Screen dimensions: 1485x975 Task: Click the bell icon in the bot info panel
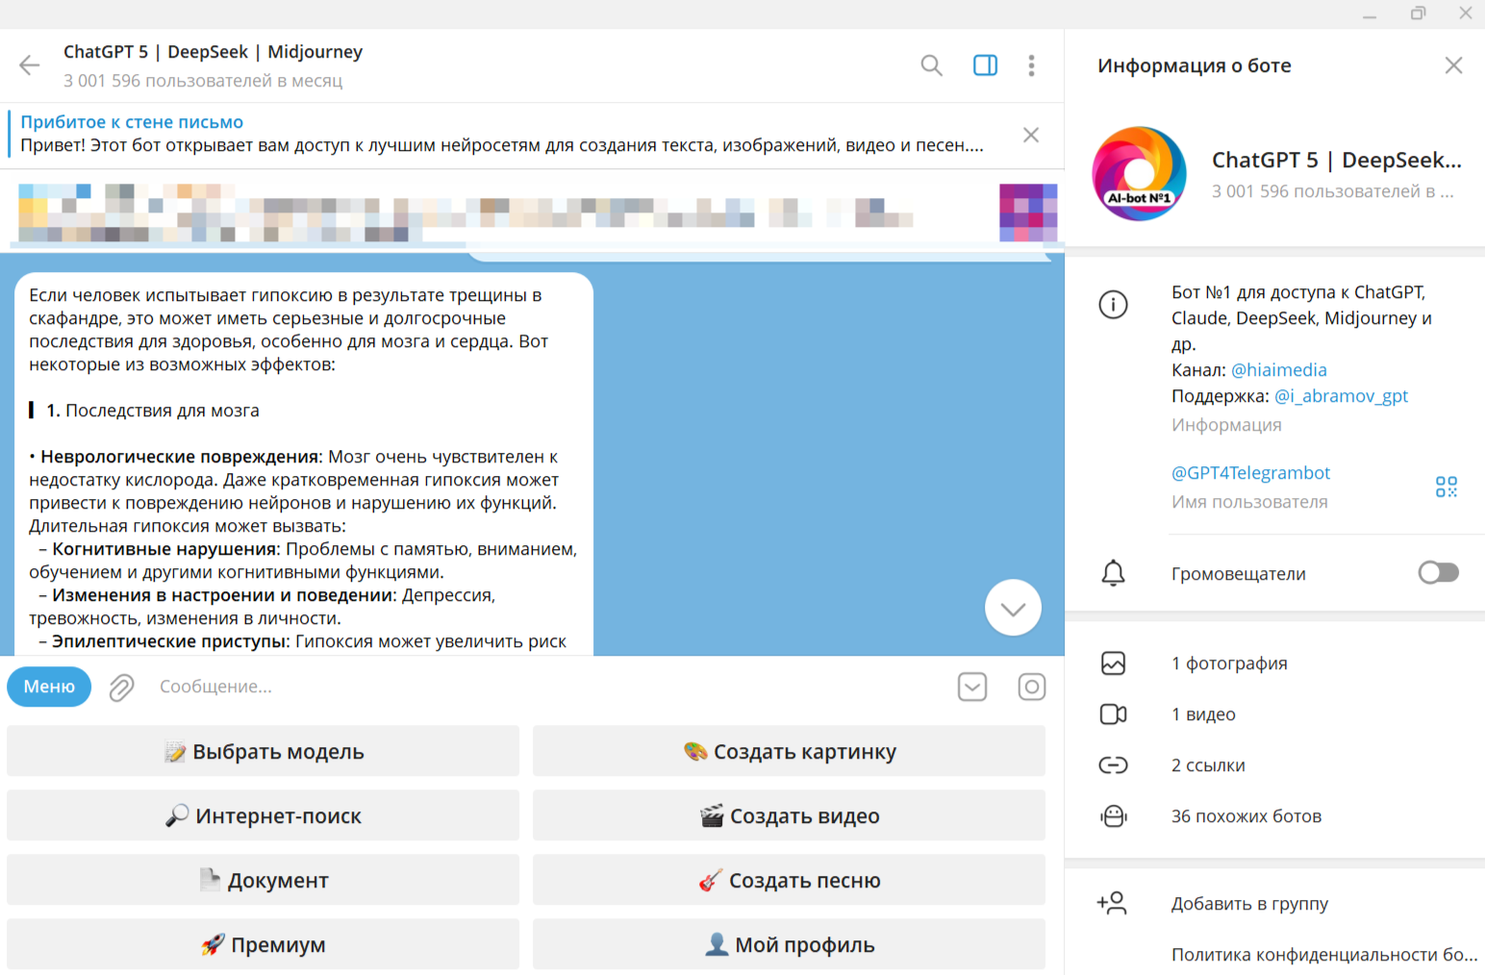pos(1113,573)
